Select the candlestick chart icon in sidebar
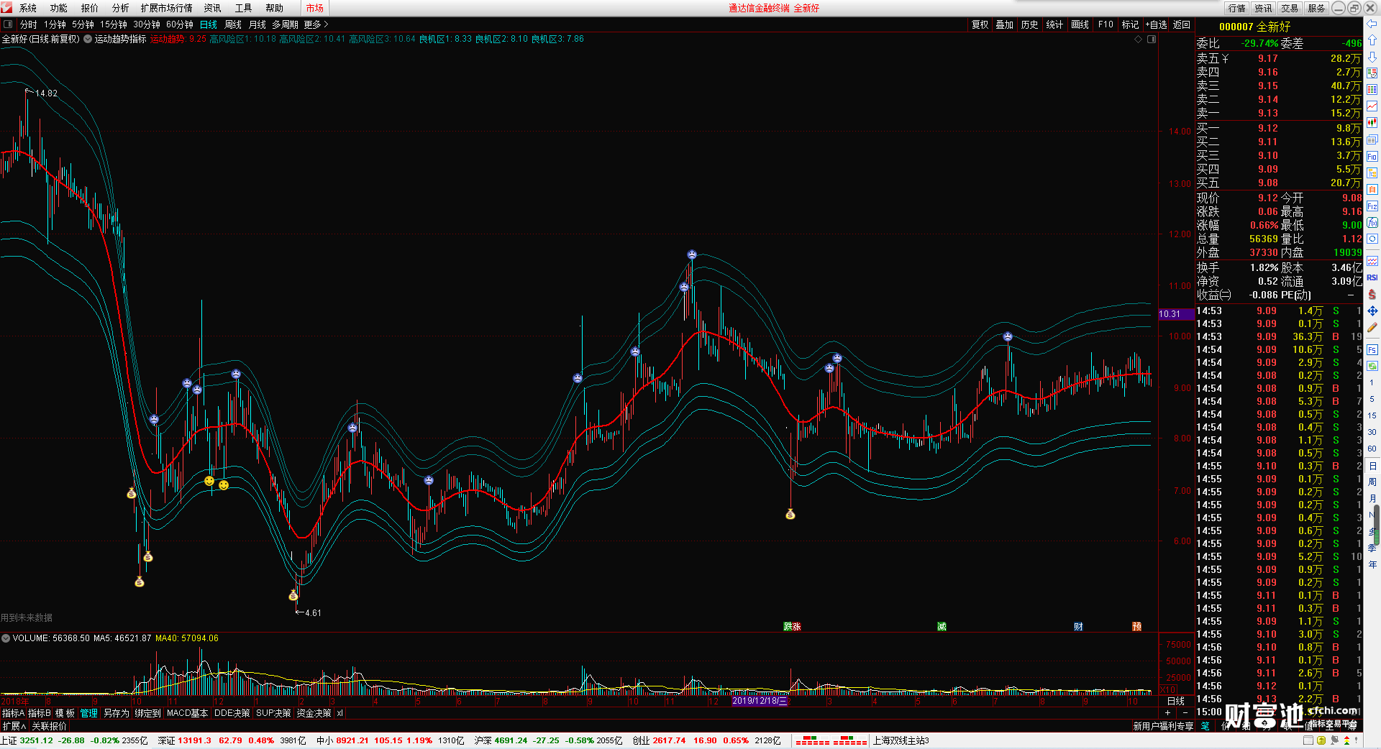Viewport: 1381px width, 749px height. (x=1372, y=122)
